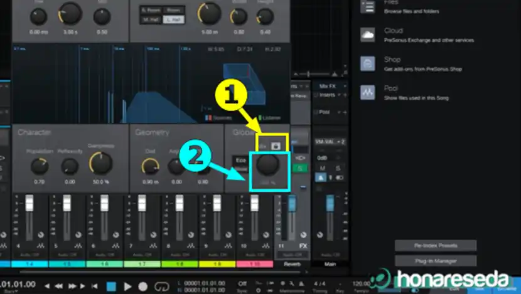521x294 pixels.
Task: Click the Population knob showing 0.70
Action: [40, 165]
